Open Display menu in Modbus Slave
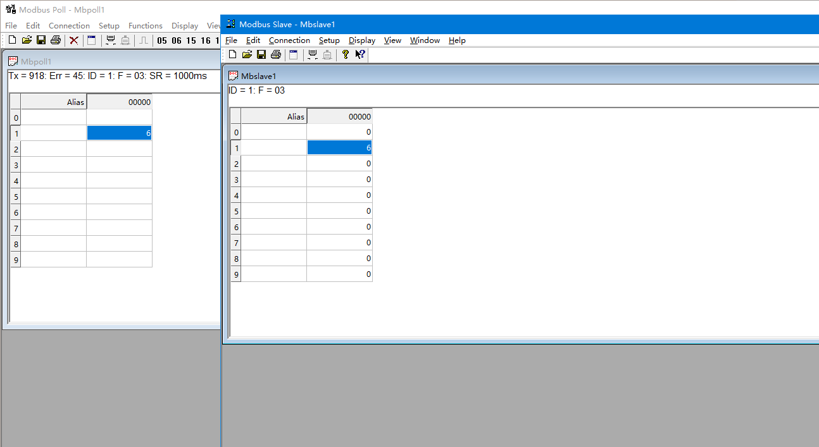 pyautogui.click(x=361, y=40)
